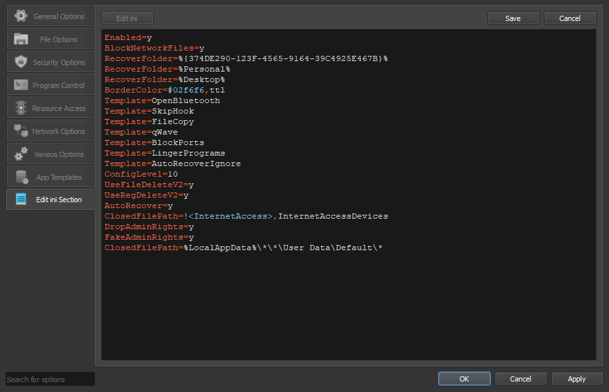
Task: Confirm the dialog with OK
Action: click(464, 379)
